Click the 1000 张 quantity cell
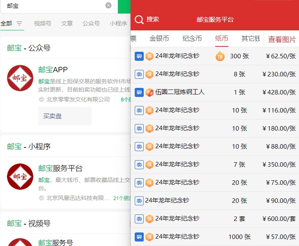 tap(239, 237)
